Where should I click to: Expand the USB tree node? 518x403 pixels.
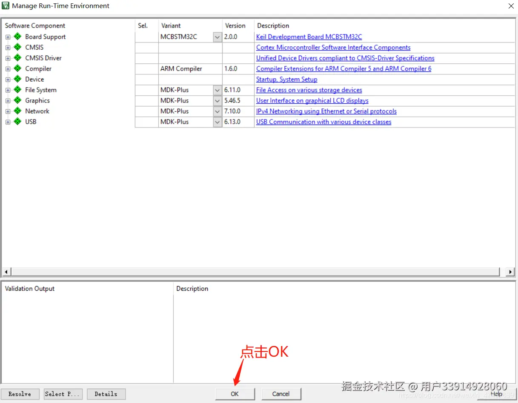[x=8, y=122]
